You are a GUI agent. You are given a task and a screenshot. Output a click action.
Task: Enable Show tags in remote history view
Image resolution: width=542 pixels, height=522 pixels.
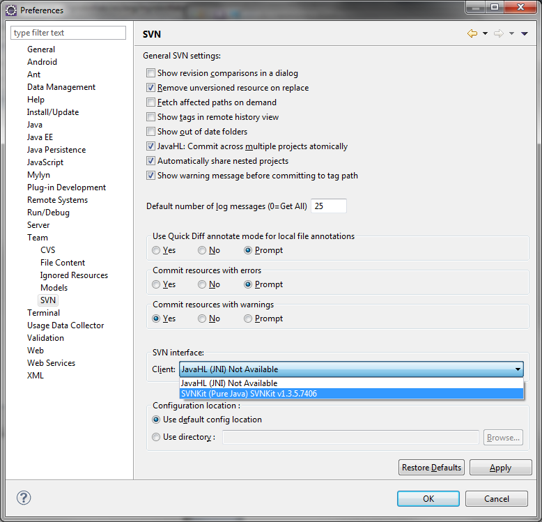click(x=150, y=117)
